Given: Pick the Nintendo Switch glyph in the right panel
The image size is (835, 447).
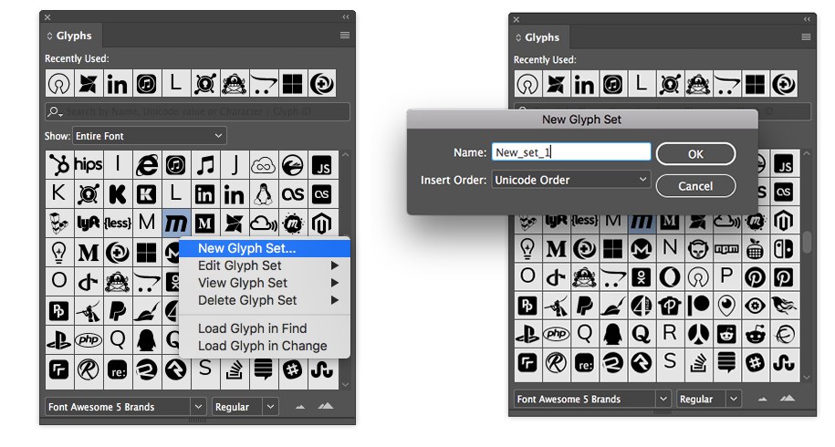Looking at the screenshot, I should 783,248.
